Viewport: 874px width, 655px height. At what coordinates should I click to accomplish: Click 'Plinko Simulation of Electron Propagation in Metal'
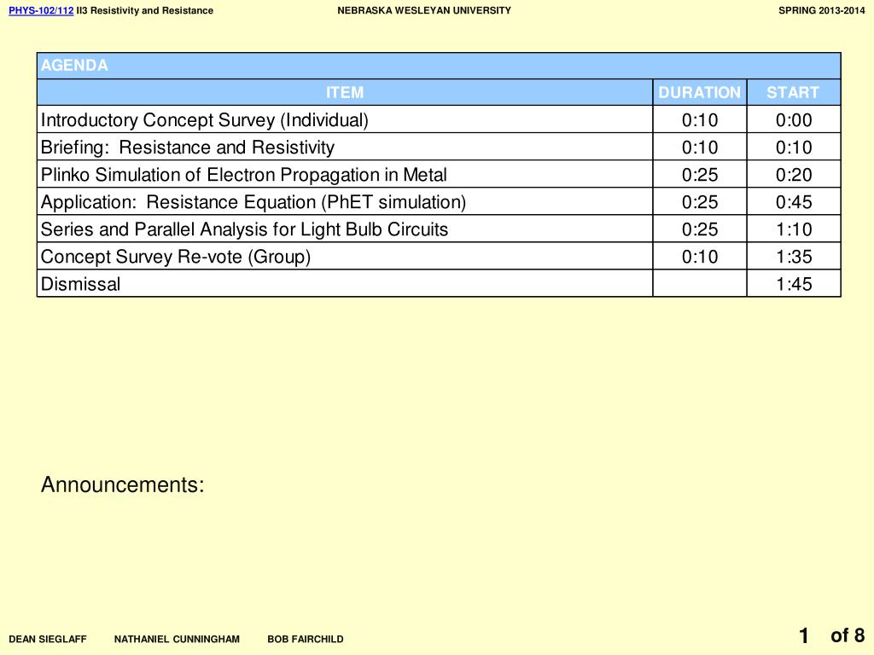pyautogui.click(x=243, y=174)
